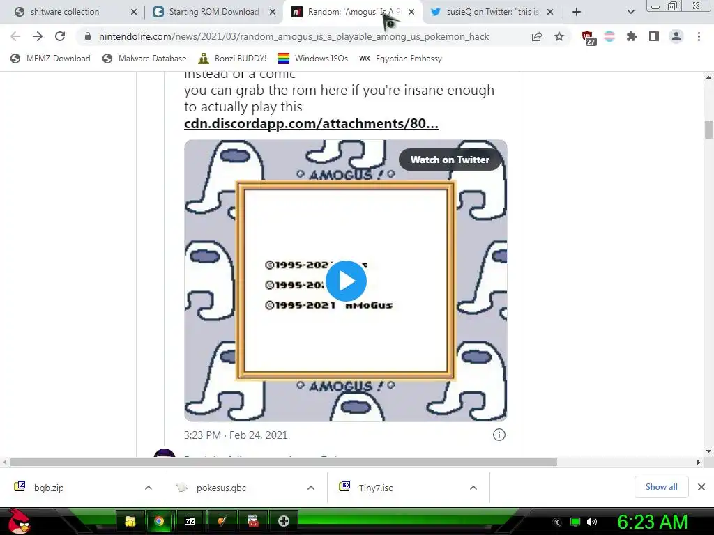714x535 pixels.
Task: Toggle the Chrome side panel
Action: [x=654, y=36]
